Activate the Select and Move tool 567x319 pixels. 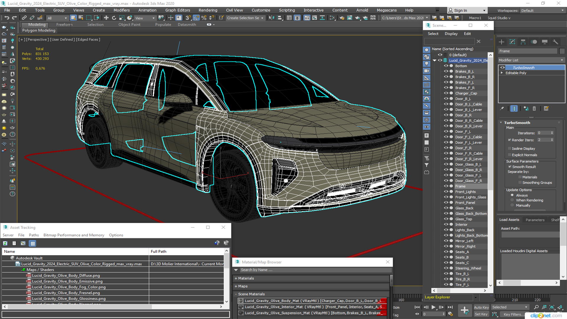106,18
